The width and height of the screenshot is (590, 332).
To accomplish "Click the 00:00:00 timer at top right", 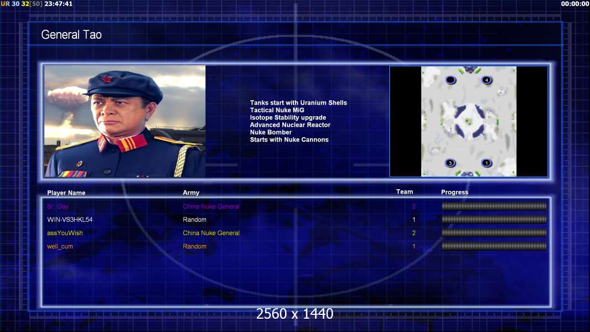I will click(x=575, y=4).
